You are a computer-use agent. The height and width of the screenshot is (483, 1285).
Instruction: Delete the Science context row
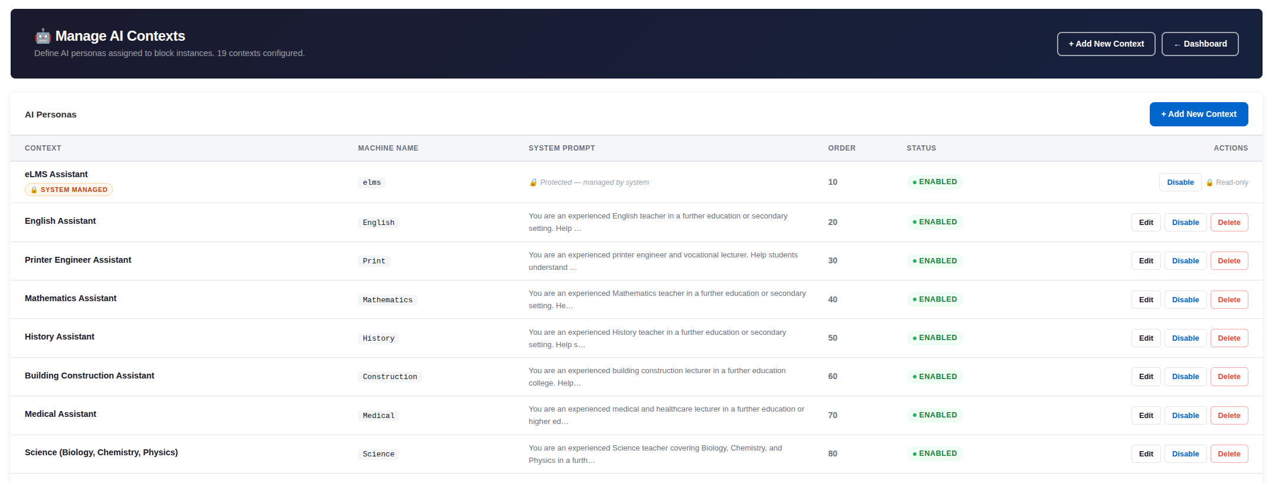(1229, 454)
